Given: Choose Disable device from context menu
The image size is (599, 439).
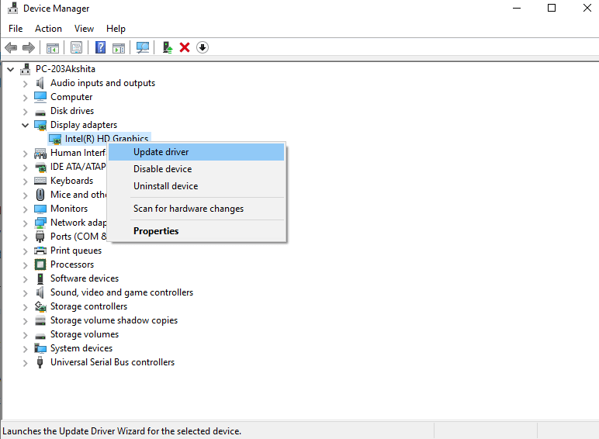Looking at the screenshot, I should coord(196,169).
